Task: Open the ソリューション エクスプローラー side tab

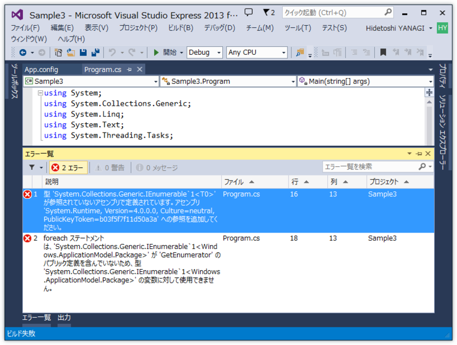Action: [x=442, y=133]
